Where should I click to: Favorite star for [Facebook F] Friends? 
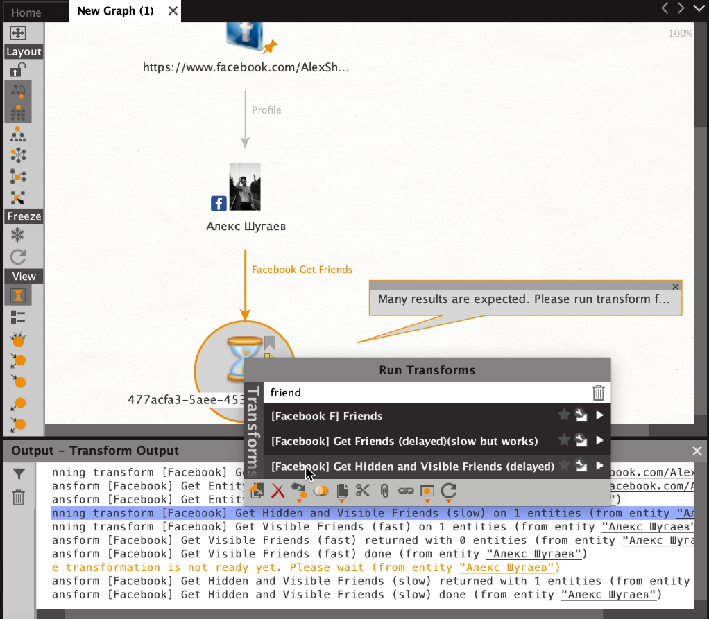click(563, 415)
